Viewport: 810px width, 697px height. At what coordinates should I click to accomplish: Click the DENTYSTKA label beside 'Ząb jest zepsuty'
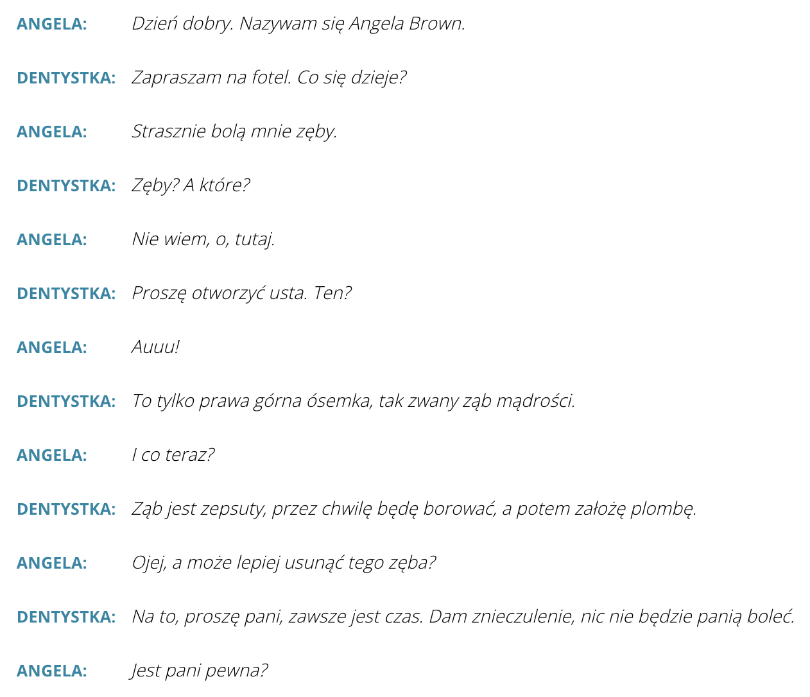point(66,509)
